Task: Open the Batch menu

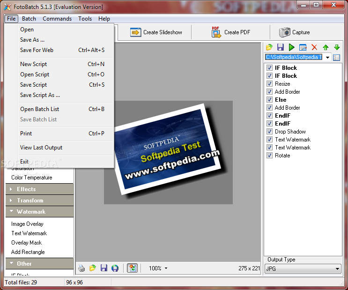Action: [x=29, y=19]
